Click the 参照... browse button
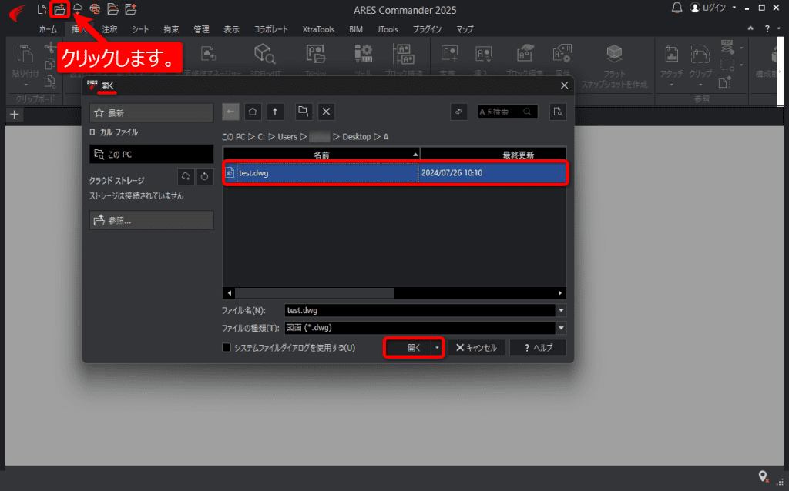 tap(152, 220)
